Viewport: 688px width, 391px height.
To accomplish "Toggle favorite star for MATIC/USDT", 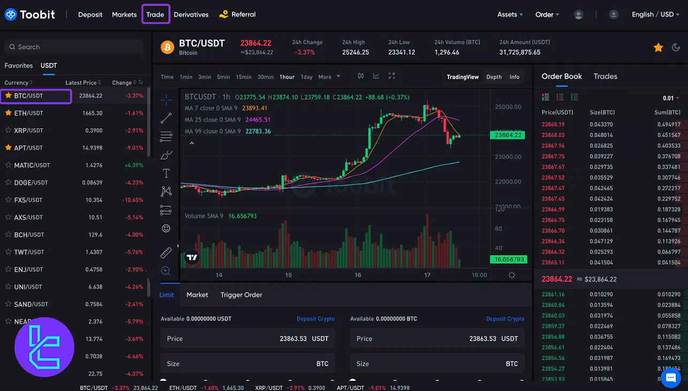I will pyautogui.click(x=9, y=165).
